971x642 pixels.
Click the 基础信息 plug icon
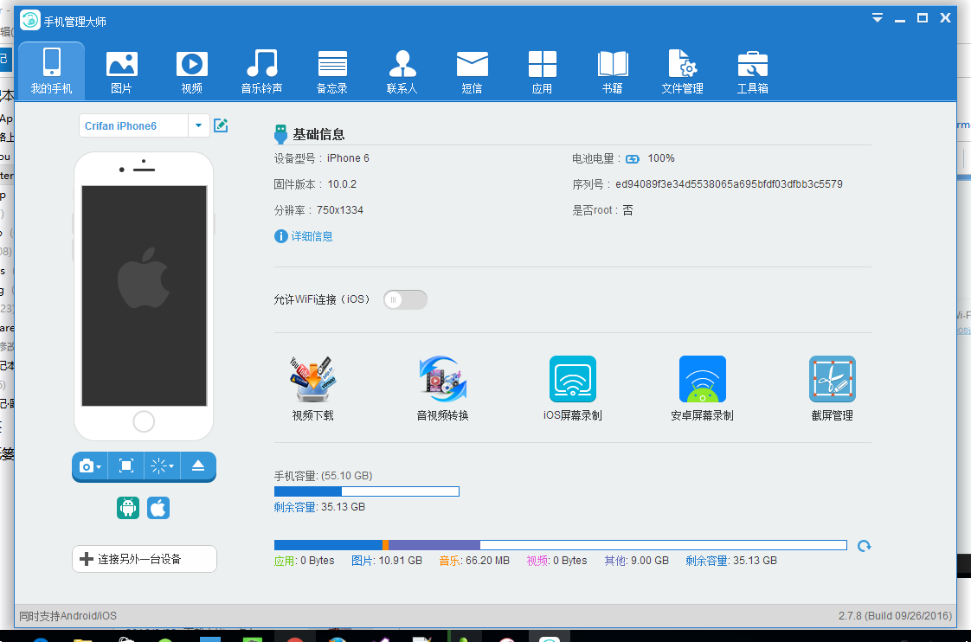point(280,134)
